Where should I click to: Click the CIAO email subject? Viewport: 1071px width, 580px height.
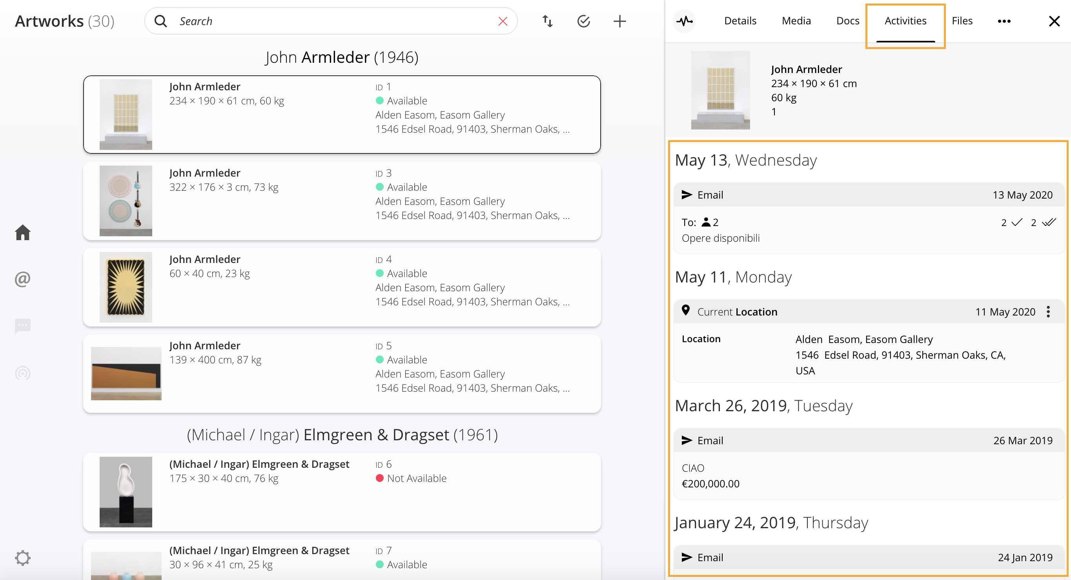[x=693, y=468]
